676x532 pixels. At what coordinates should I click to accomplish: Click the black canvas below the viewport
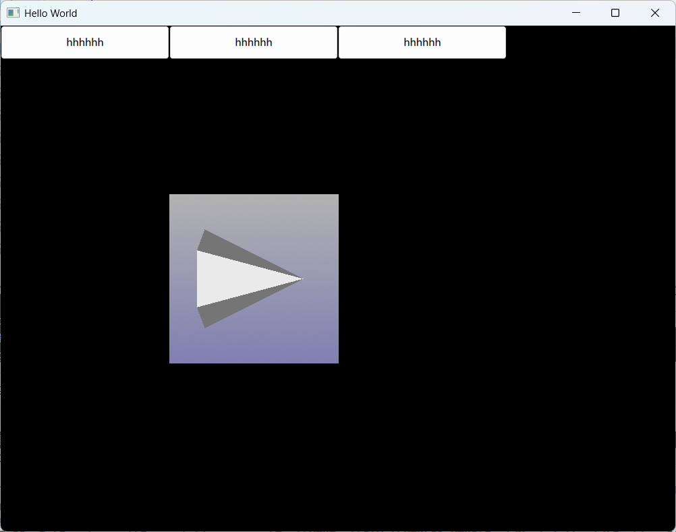click(x=254, y=438)
